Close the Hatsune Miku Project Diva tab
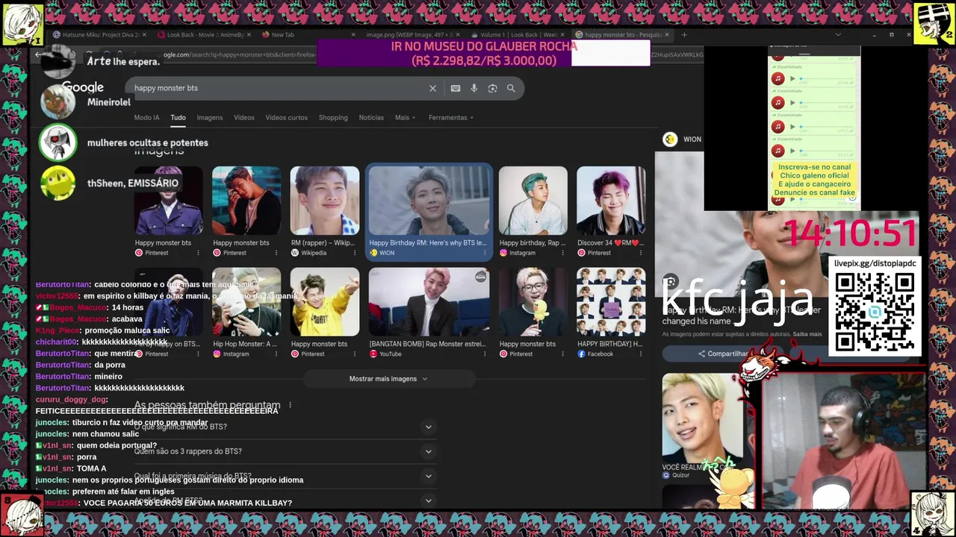 (x=143, y=34)
